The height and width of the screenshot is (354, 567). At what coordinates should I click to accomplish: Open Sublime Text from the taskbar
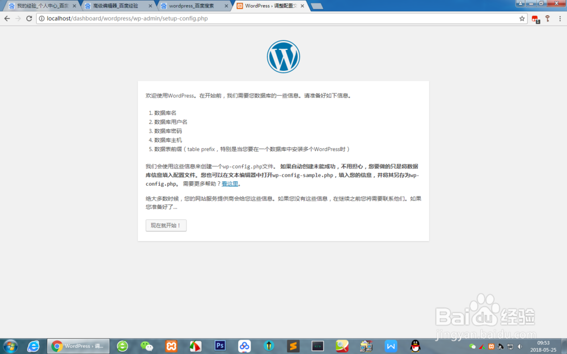pyautogui.click(x=293, y=346)
